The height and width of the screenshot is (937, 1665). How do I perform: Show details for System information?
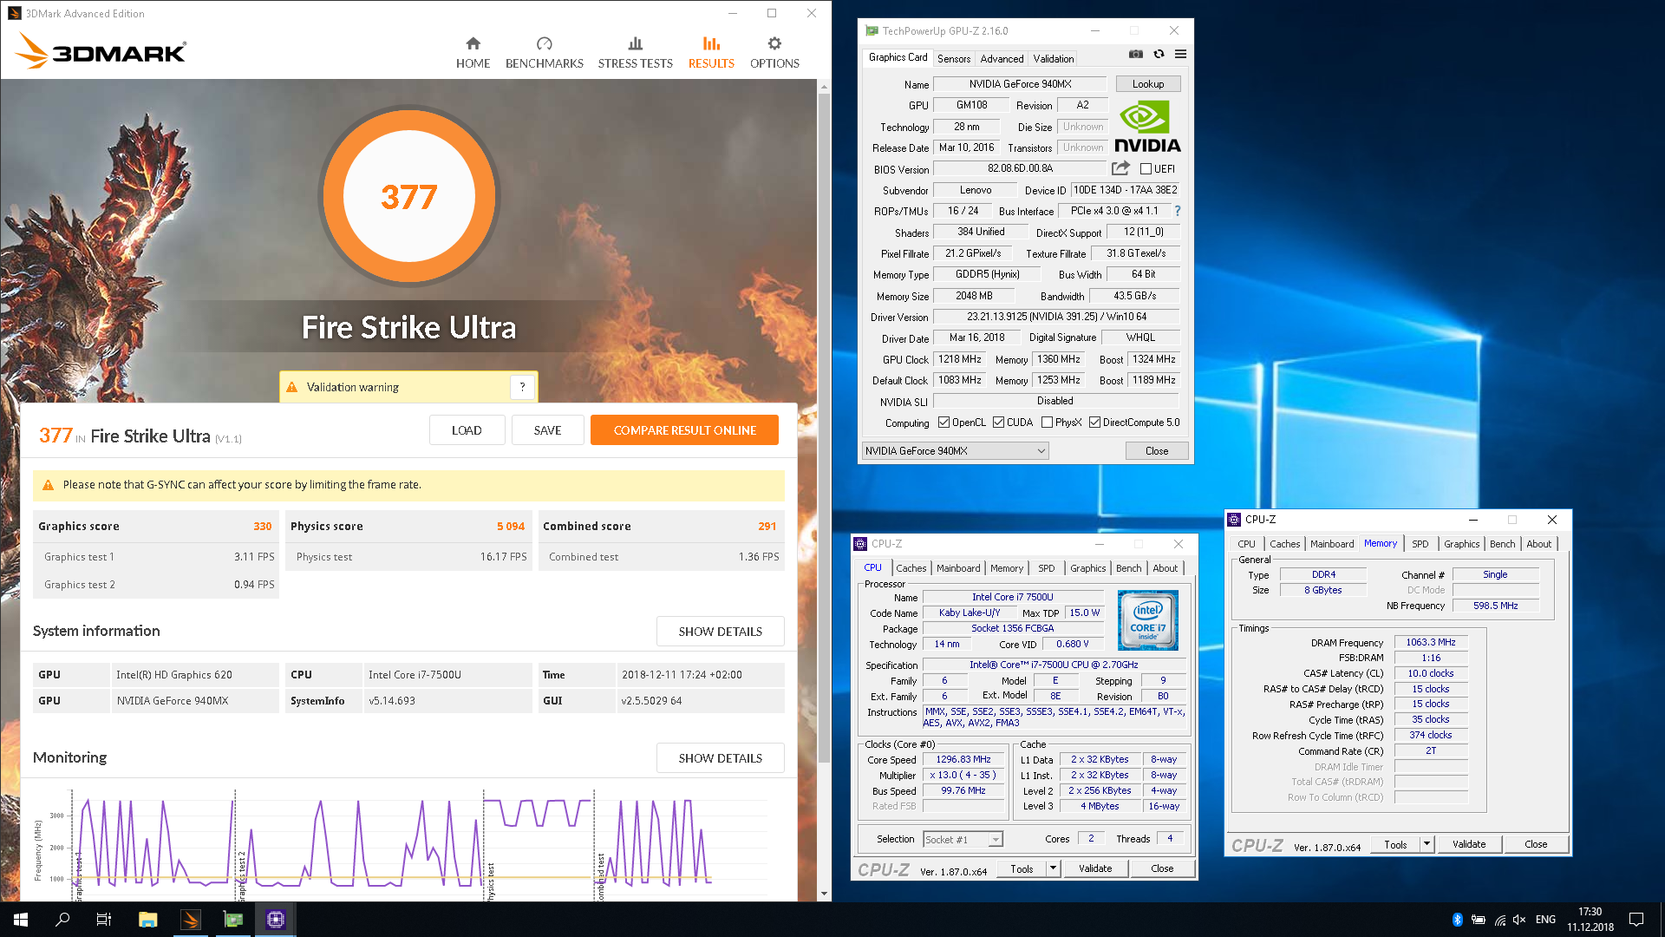coord(720,632)
